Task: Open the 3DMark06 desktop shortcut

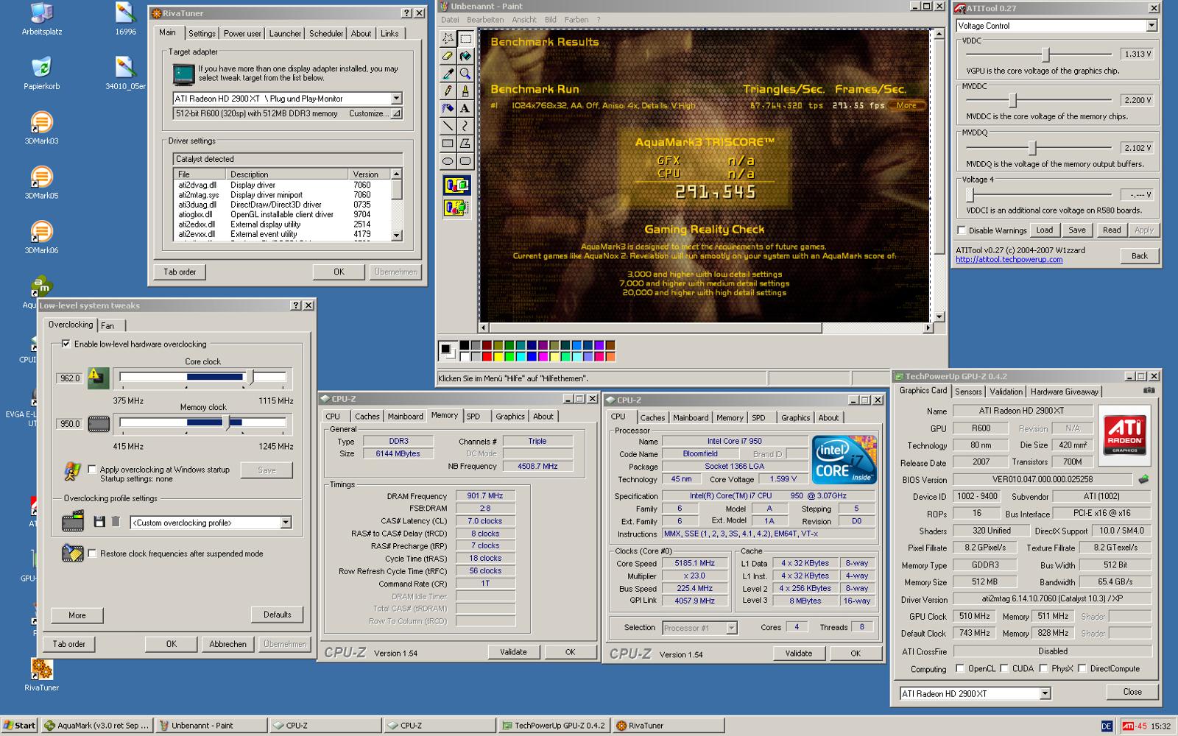Action: 42,236
